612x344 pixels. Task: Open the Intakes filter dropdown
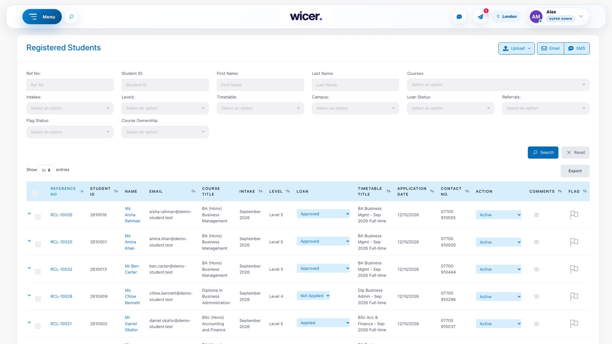coord(70,108)
